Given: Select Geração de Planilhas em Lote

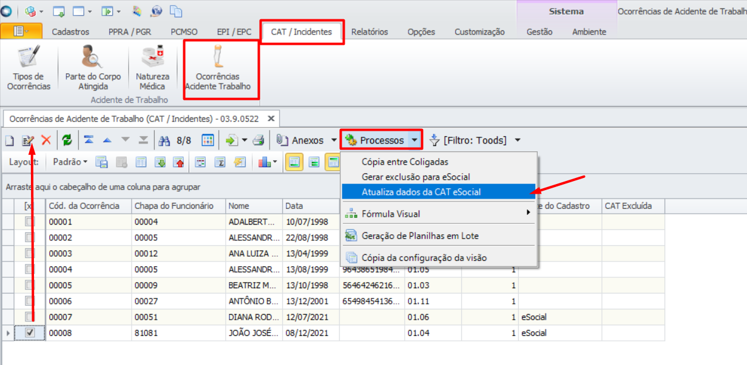Looking at the screenshot, I should [439, 236].
